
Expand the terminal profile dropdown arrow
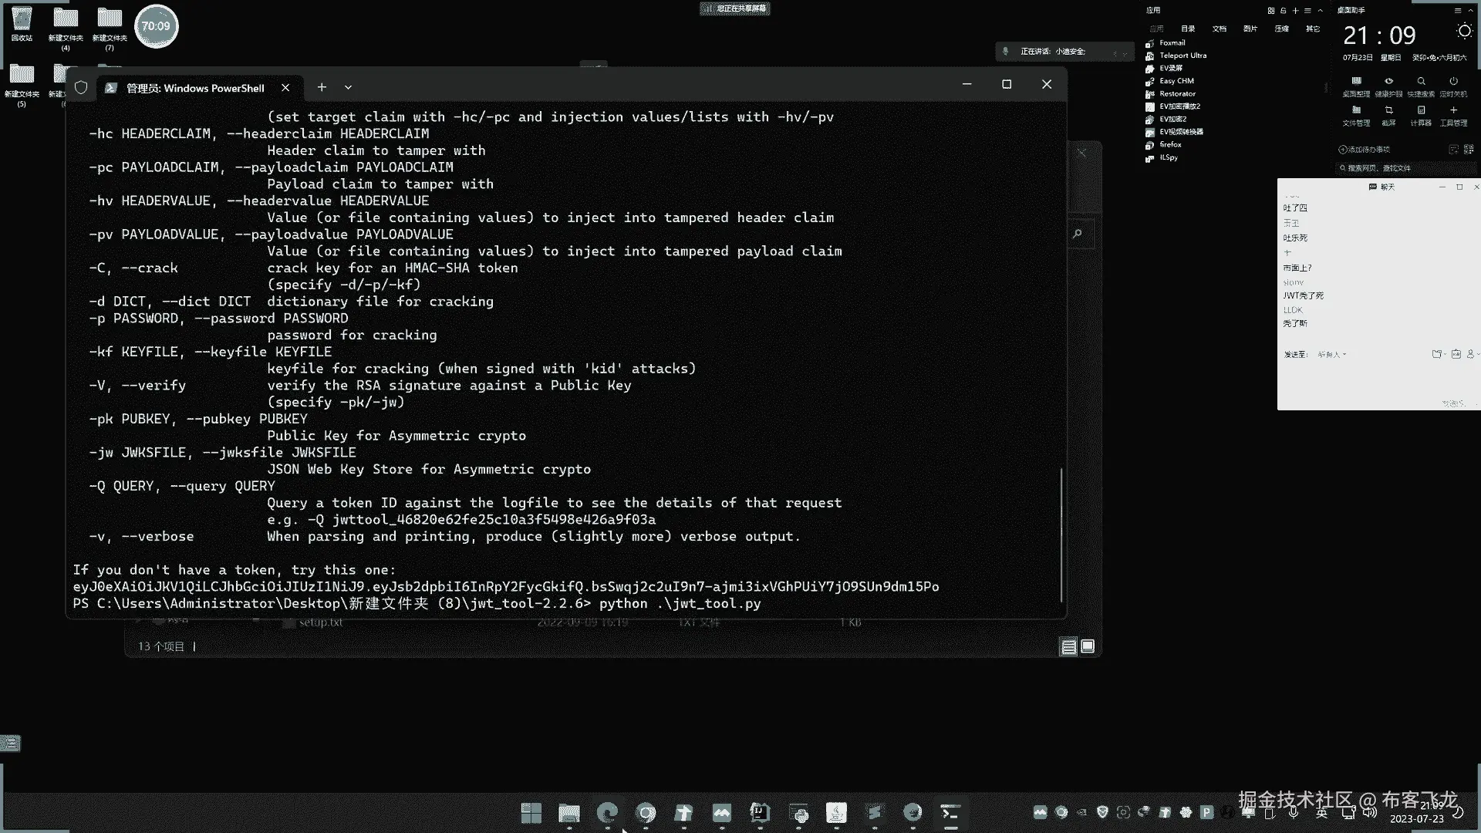pyautogui.click(x=348, y=87)
